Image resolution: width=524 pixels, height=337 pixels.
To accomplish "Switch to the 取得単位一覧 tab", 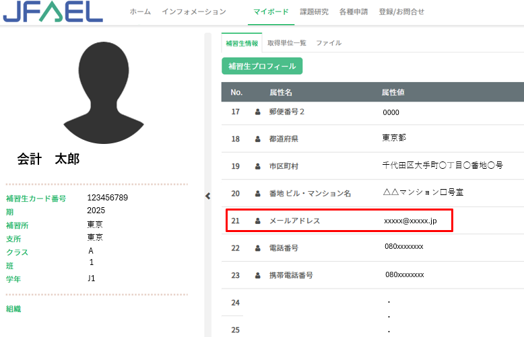I will pos(286,43).
